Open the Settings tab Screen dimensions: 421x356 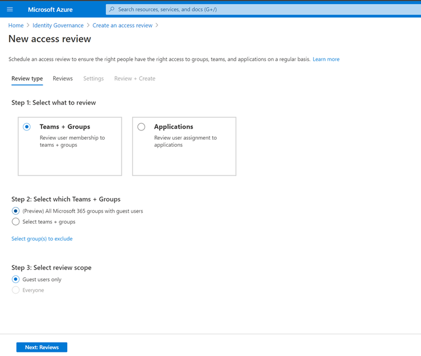(94, 78)
